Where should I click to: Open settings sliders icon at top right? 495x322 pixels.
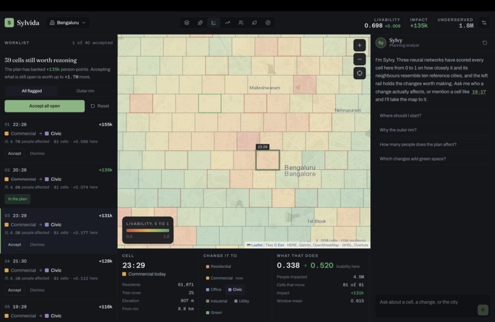coord(484,23)
